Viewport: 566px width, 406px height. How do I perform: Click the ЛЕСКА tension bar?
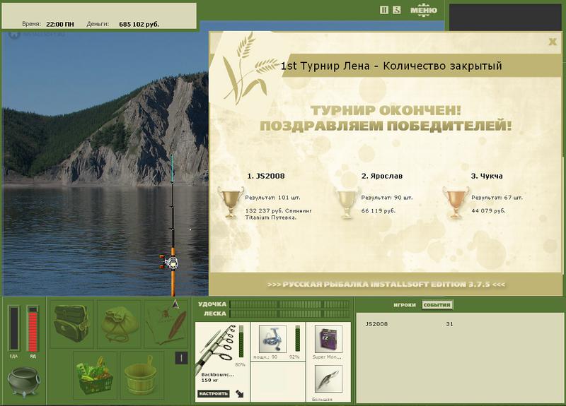(289, 314)
